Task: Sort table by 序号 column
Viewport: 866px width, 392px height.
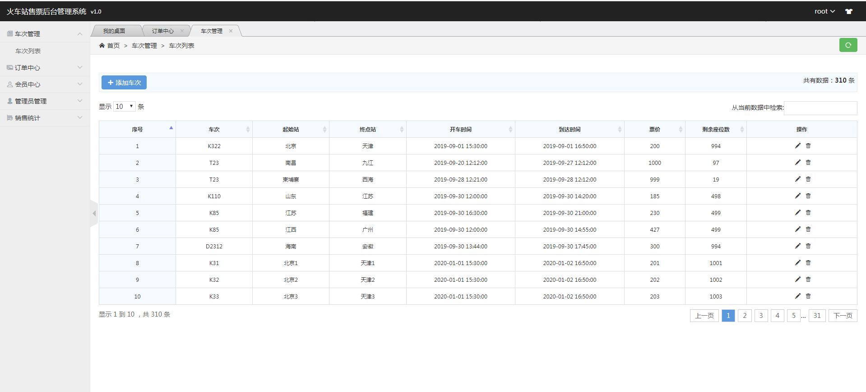Action: [137, 129]
